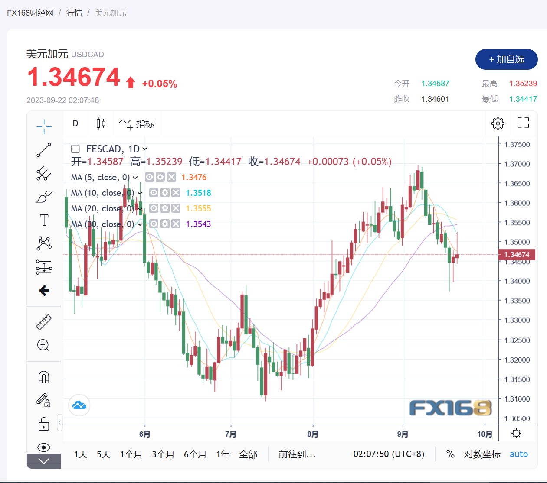Hide the MA (5, close, 0) indicator
This screenshot has height=483, width=547.
click(x=149, y=177)
